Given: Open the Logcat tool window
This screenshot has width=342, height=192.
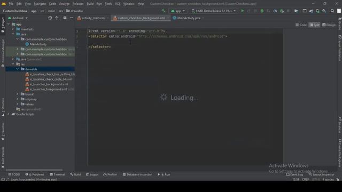Looking at the screenshot, I should pos(92,174).
